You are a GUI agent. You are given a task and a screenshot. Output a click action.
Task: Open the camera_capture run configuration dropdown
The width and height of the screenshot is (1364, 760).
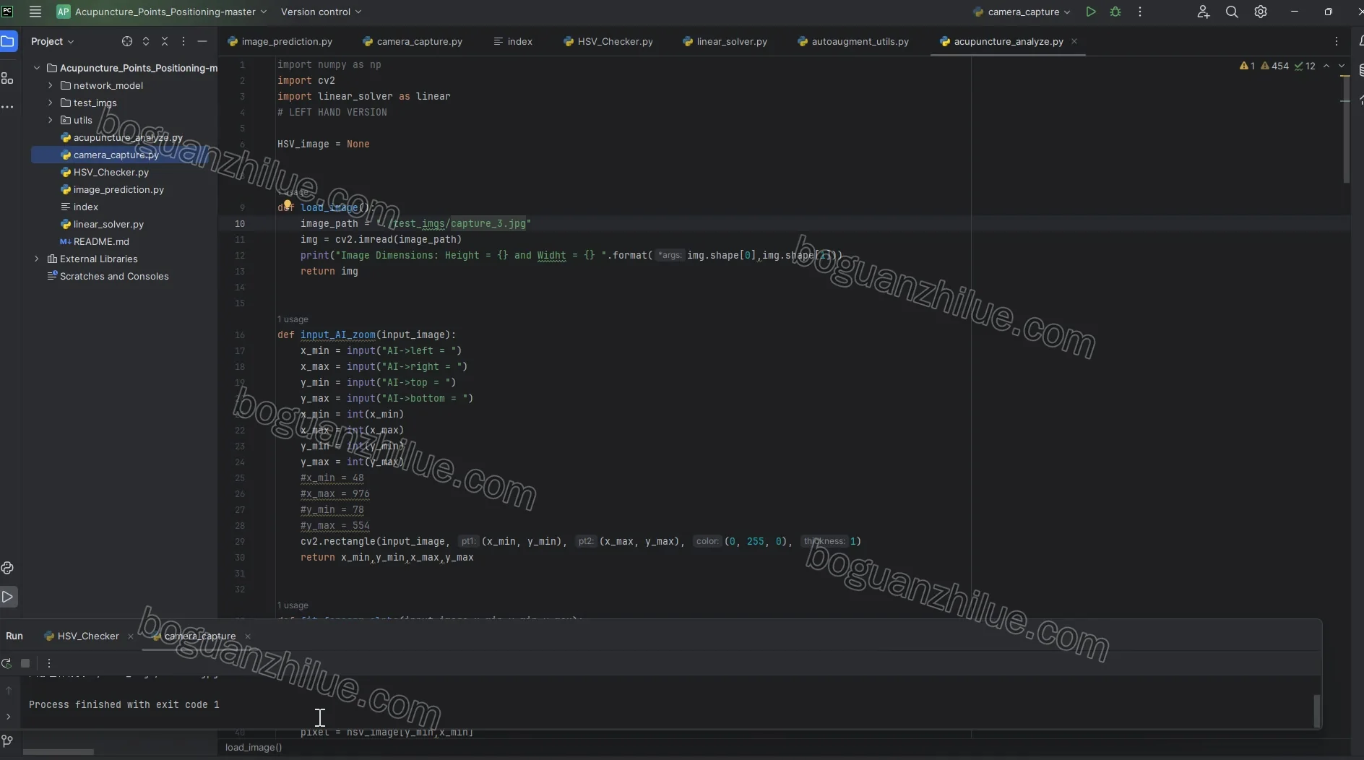(1022, 12)
